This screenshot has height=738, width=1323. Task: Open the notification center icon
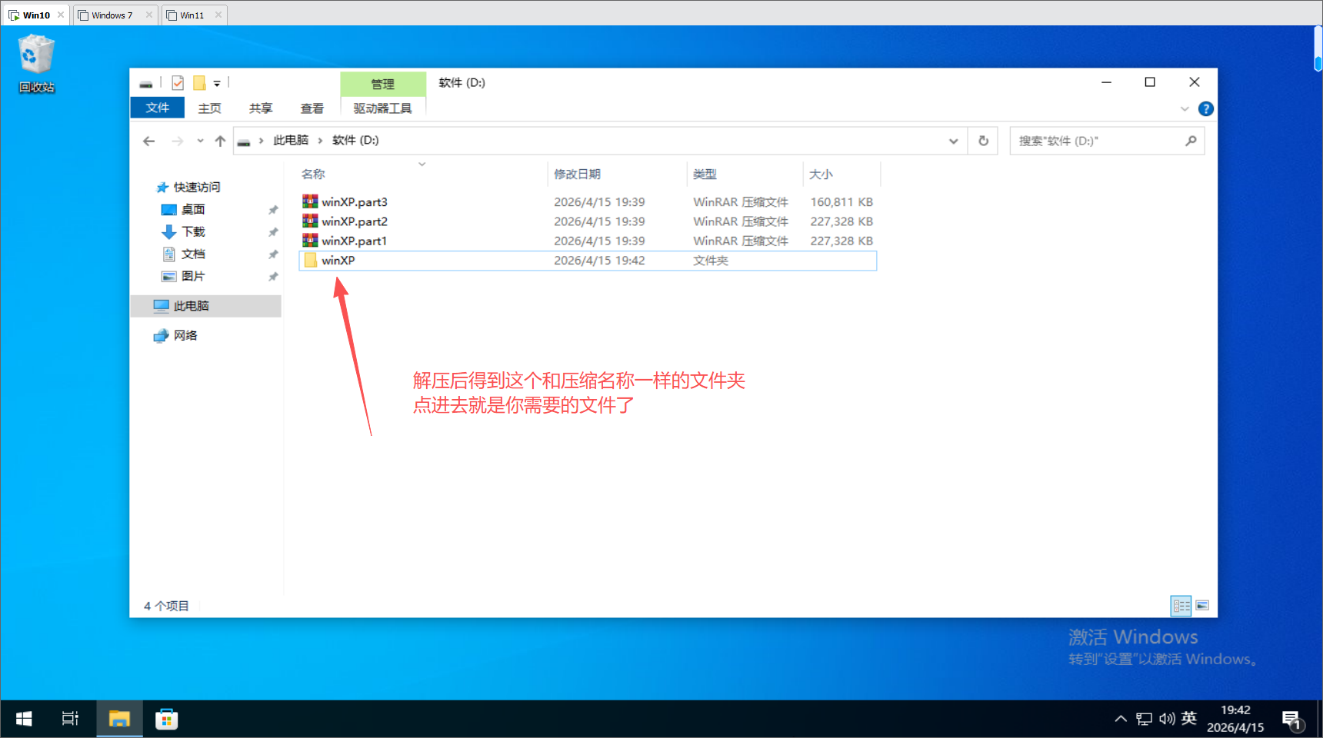click(1292, 720)
